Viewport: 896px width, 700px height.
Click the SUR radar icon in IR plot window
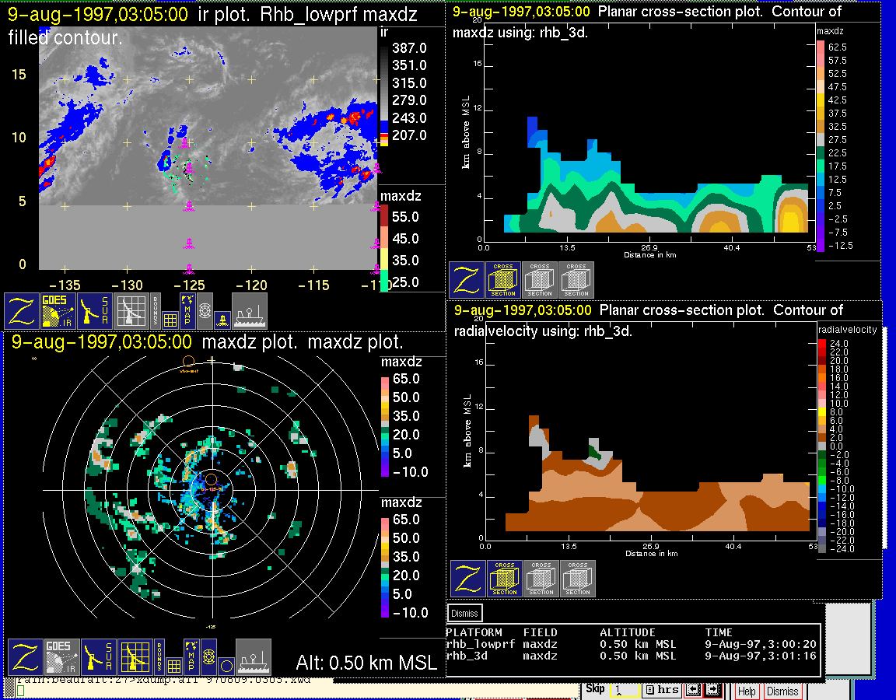(x=96, y=311)
